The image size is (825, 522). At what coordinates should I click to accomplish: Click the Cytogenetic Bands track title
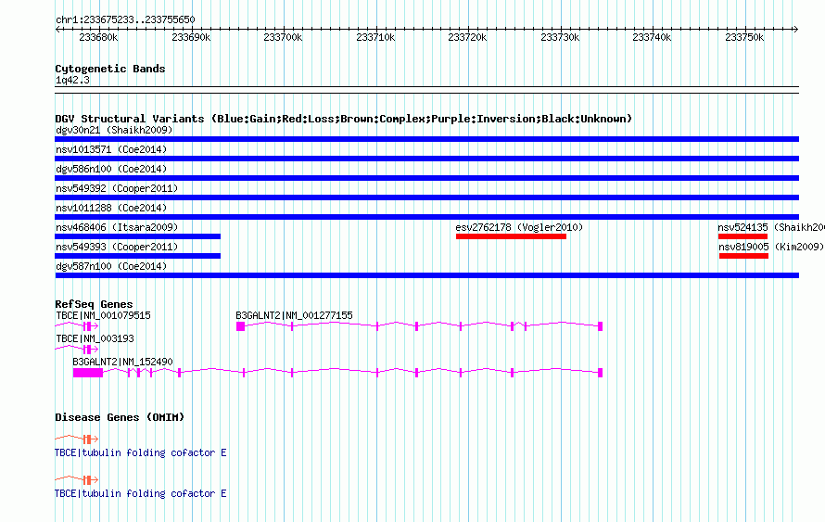(110, 69)
